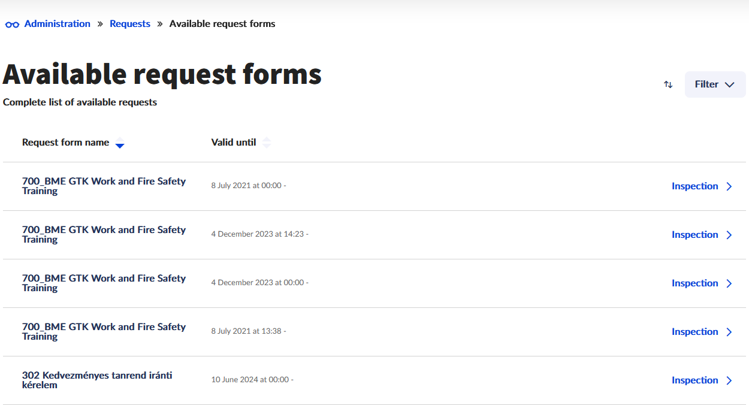
Task: Open Inspection for 8 July 2021 00:00 form
Action: pyautogui.click(x=694, y=186)
